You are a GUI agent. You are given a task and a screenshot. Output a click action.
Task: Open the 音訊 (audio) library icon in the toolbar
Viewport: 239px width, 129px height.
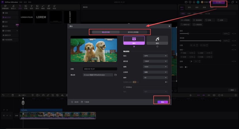(x=31, y=7)
